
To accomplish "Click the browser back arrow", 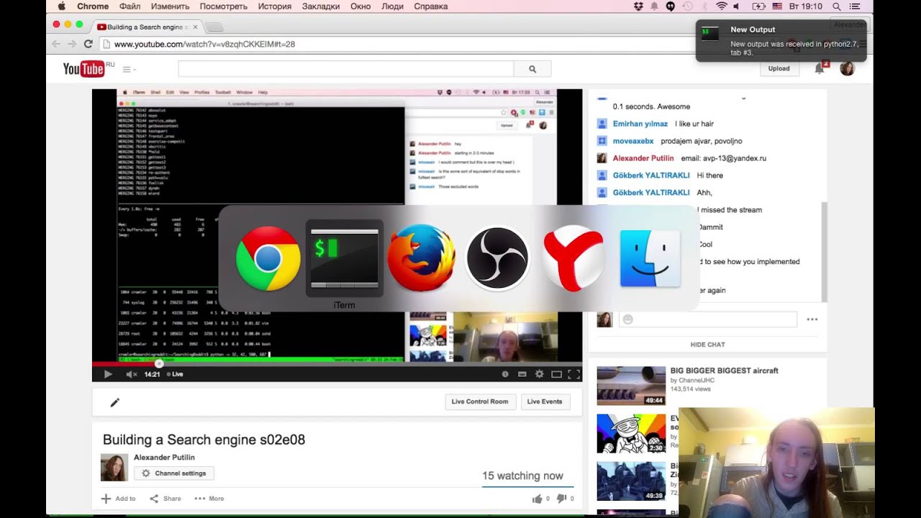I will pyautogui.click(x=56, y=44).
